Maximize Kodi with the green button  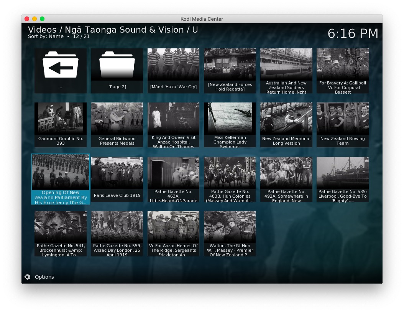[x=42, y=19]
